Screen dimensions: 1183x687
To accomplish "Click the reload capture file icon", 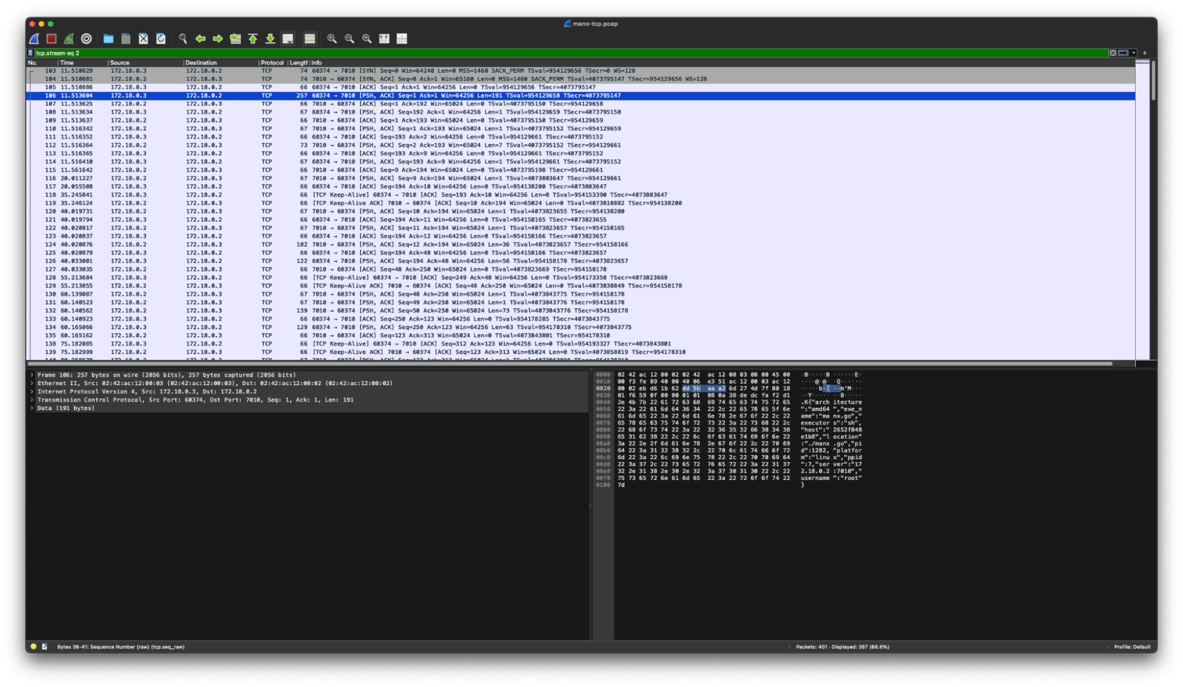I will coord(161,38).
